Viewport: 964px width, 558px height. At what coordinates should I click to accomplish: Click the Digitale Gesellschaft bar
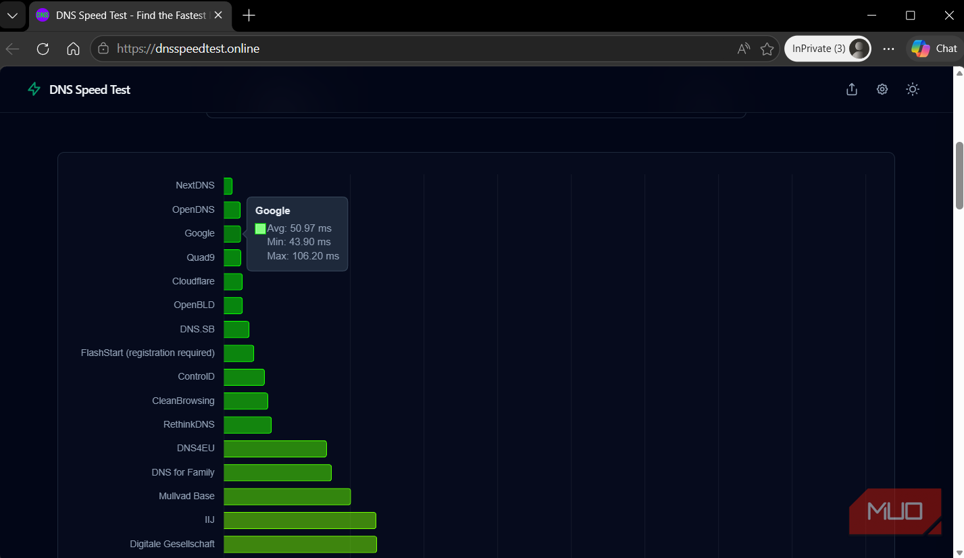click(300, 544)
